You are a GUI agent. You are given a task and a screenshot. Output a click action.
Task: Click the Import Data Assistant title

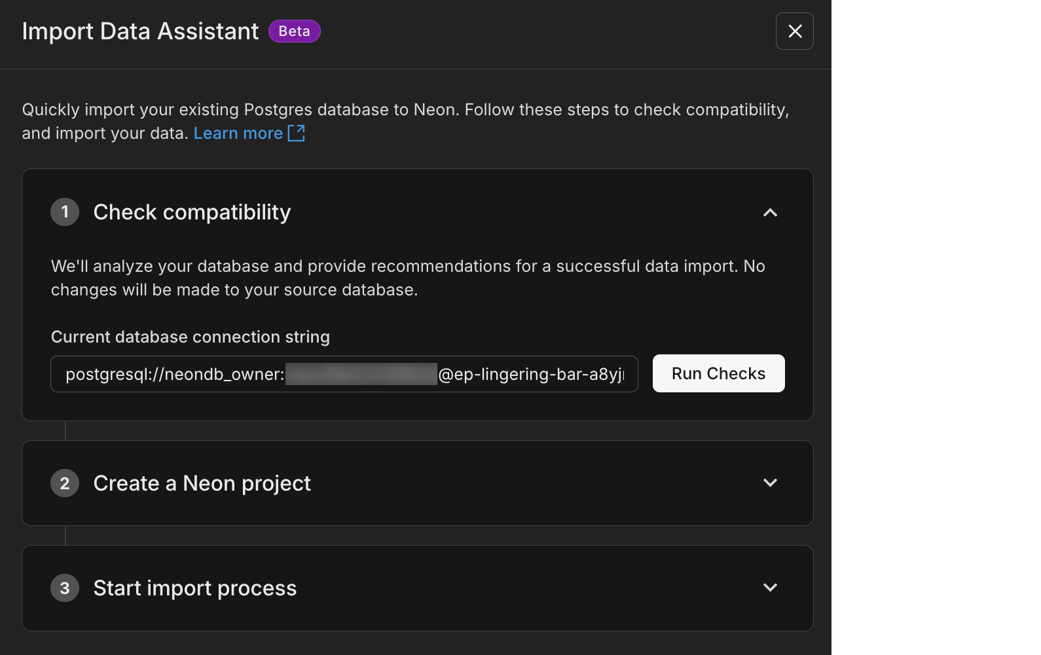pos(140,31)
